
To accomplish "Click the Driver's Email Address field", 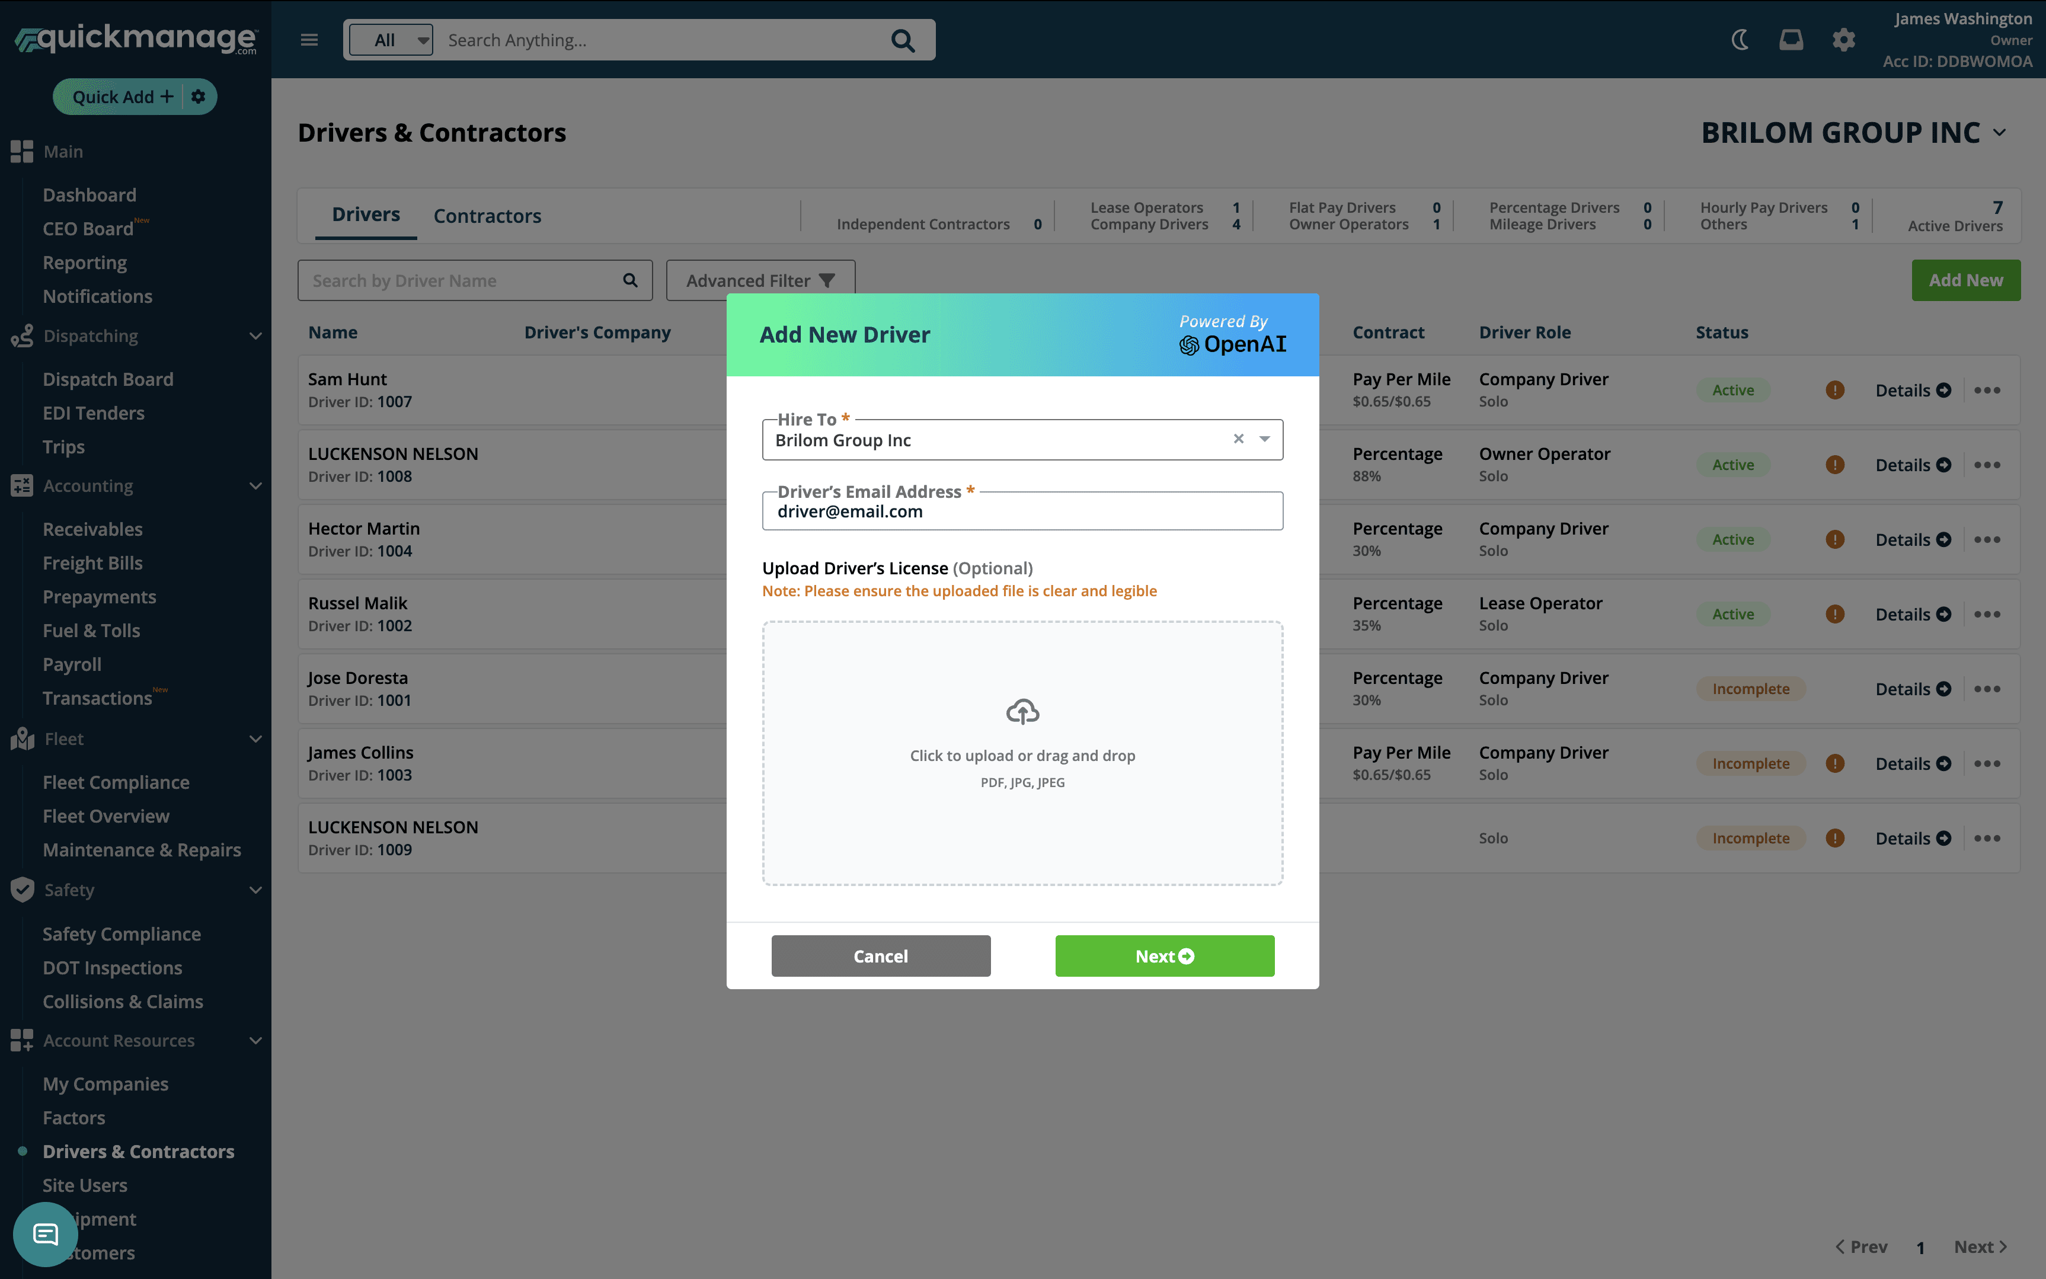I will click(1022, 511).
